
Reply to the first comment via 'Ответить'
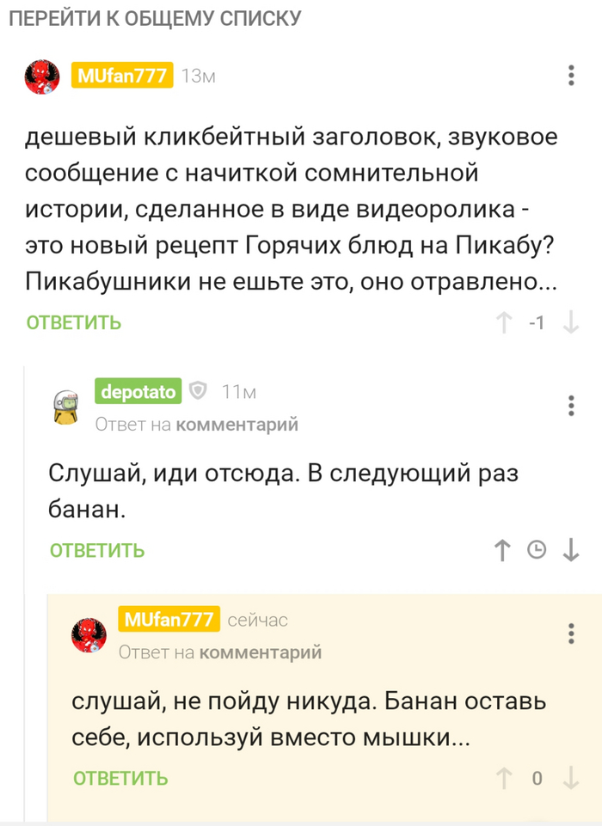[74, 323]
